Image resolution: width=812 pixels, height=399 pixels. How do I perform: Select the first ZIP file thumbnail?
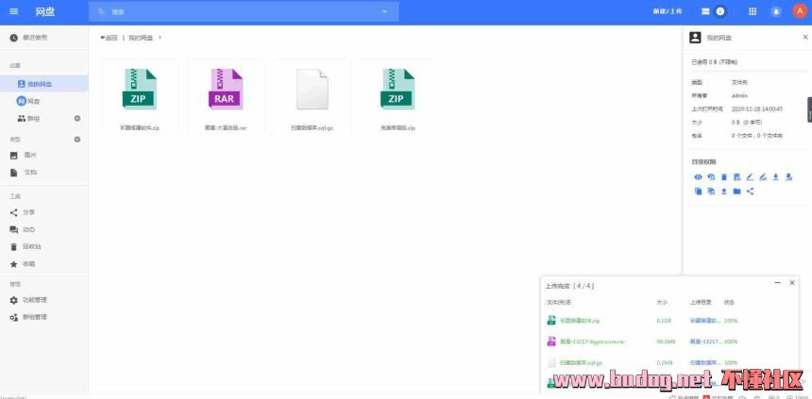(140, 89)
